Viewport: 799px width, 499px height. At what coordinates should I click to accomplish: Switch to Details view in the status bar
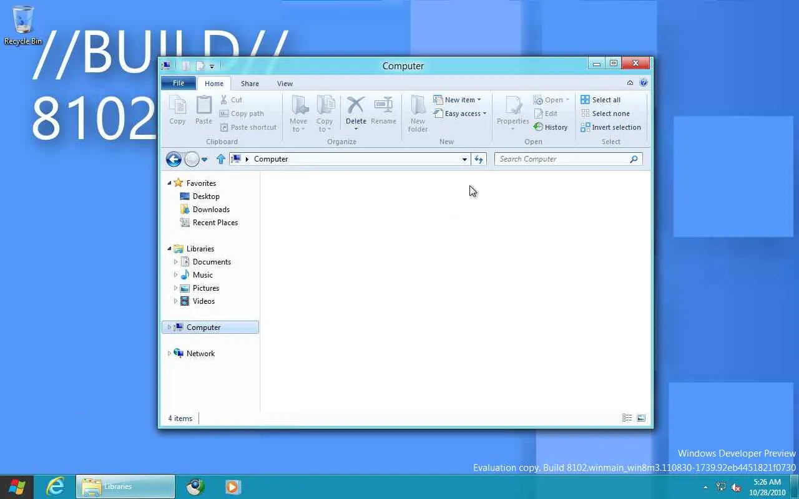click(627, 418)
